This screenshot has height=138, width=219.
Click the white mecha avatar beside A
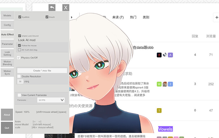pyautogui.click(x=165, y=55)
